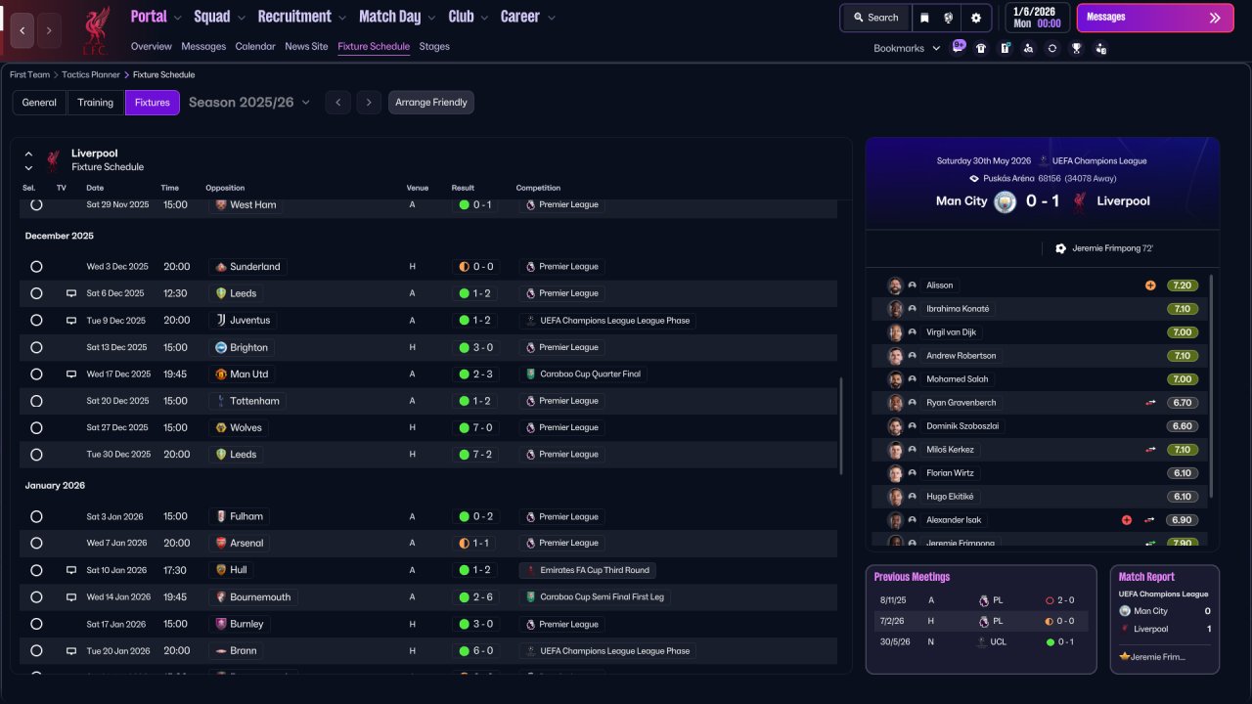Viewport: 1252px width, 704px height.
Task: Open the Portal dropdown menu
Action: (x=156, y=17)
